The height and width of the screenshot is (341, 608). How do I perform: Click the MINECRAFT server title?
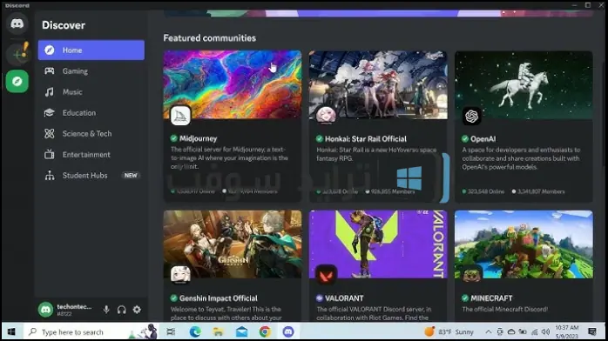491,298
